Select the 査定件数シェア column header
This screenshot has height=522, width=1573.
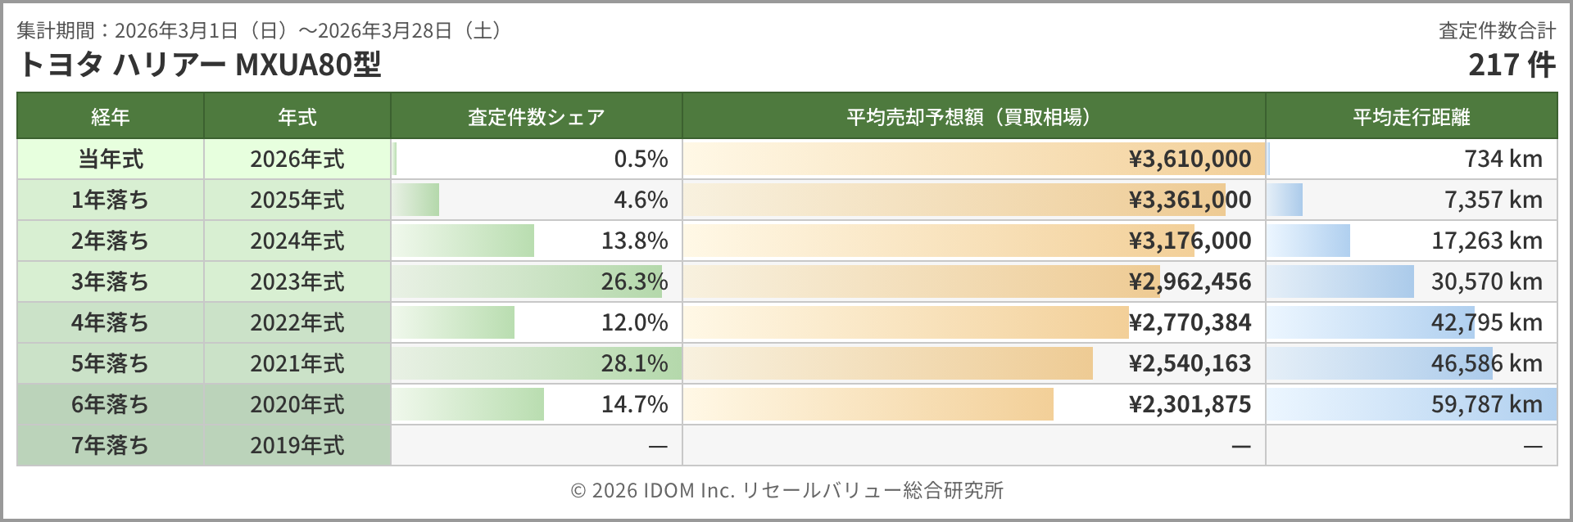[536, 117]
